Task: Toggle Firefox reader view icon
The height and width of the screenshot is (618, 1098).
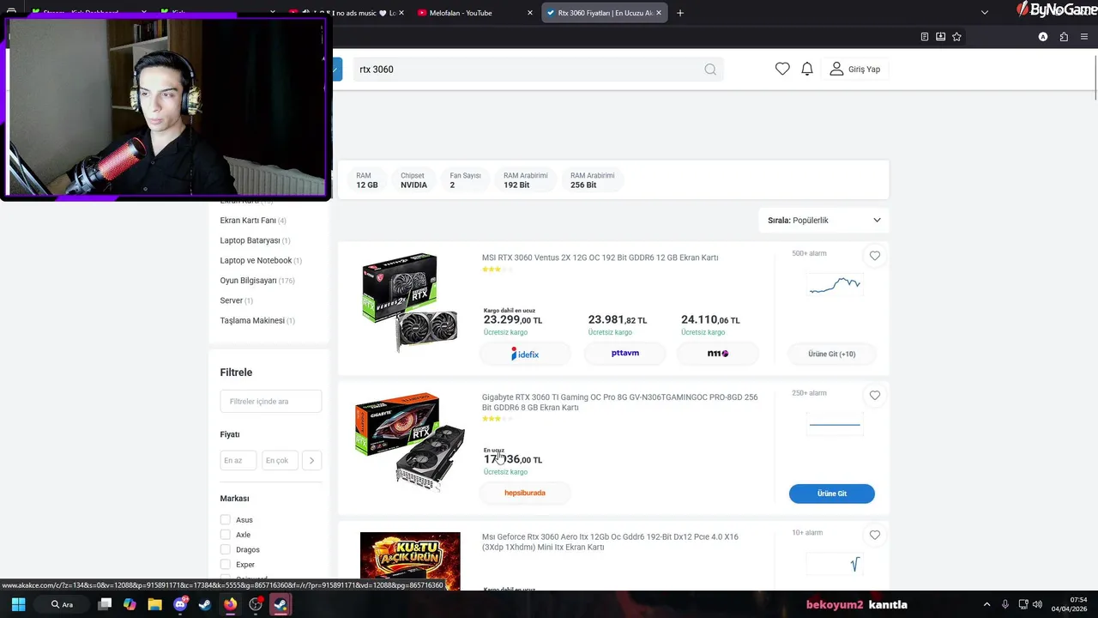Action: pyautogui.click(x=925, y=37)
